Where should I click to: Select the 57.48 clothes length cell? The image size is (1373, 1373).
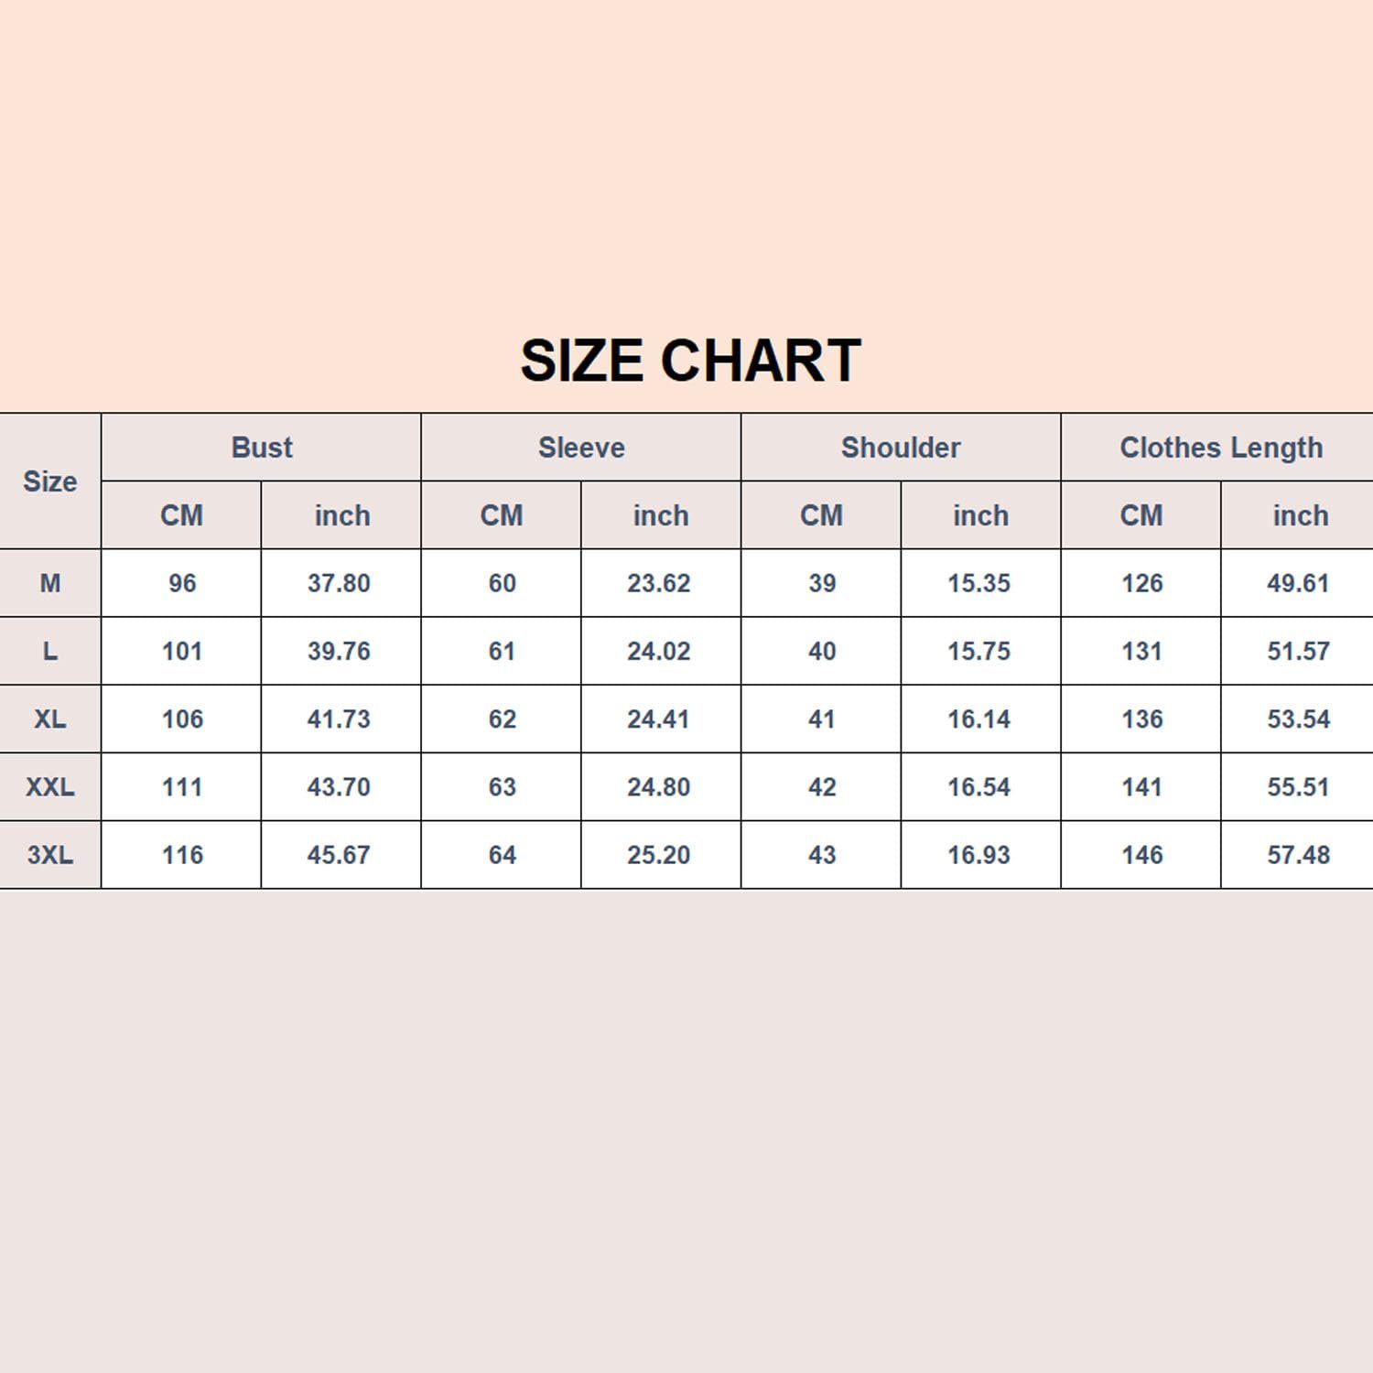(1298, 855)
